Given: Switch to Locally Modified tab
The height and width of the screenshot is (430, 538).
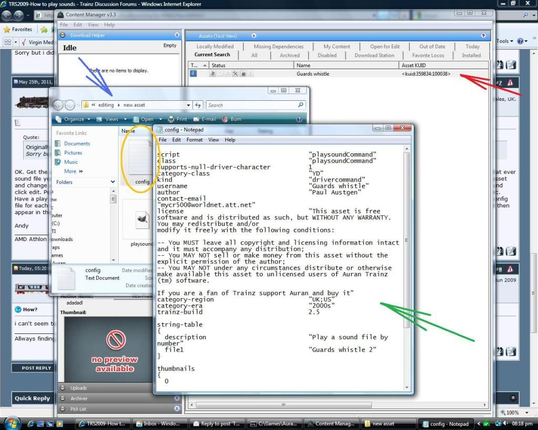Looking at the screenshot, I should click(215, 46).
